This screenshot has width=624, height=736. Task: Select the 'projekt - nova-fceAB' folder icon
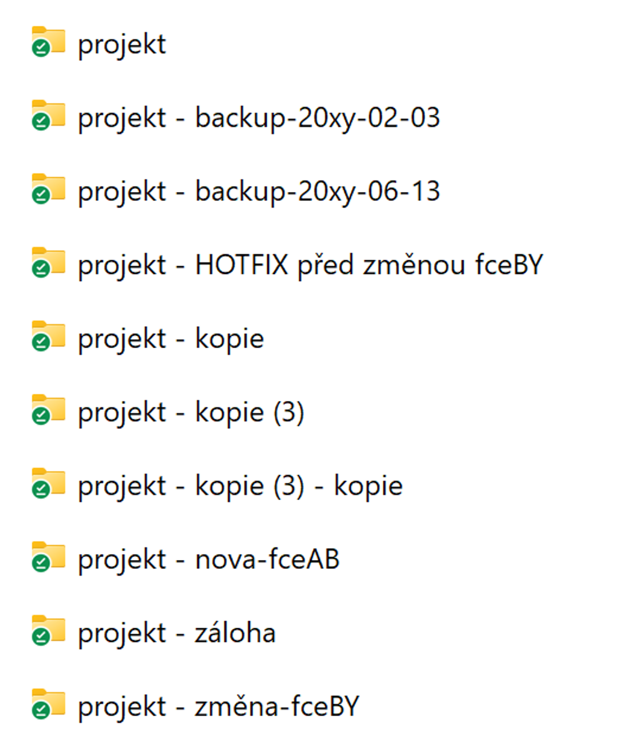click(48, 558)
